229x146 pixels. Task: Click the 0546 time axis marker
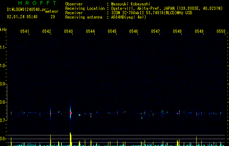click(x=134, y=31)
